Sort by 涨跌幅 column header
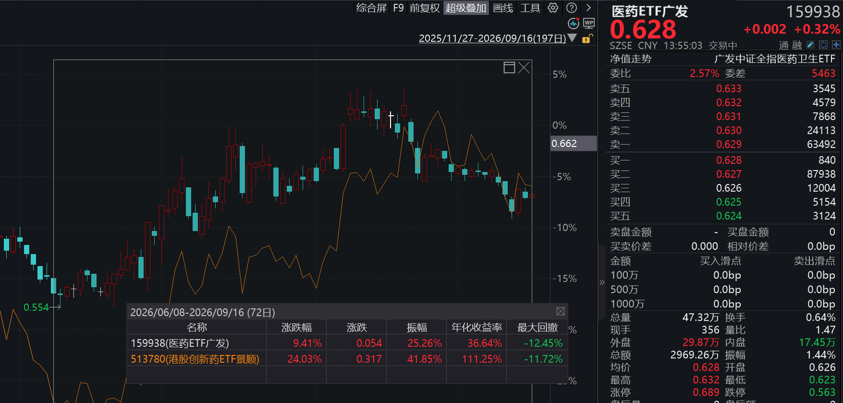843x403 pixels. tap(296, 328)
